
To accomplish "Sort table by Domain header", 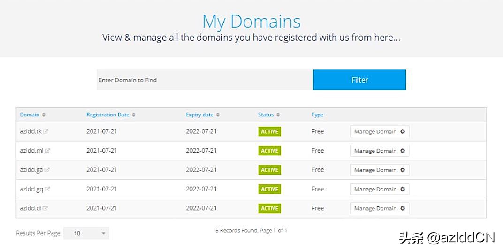I will tap(30, 115).
